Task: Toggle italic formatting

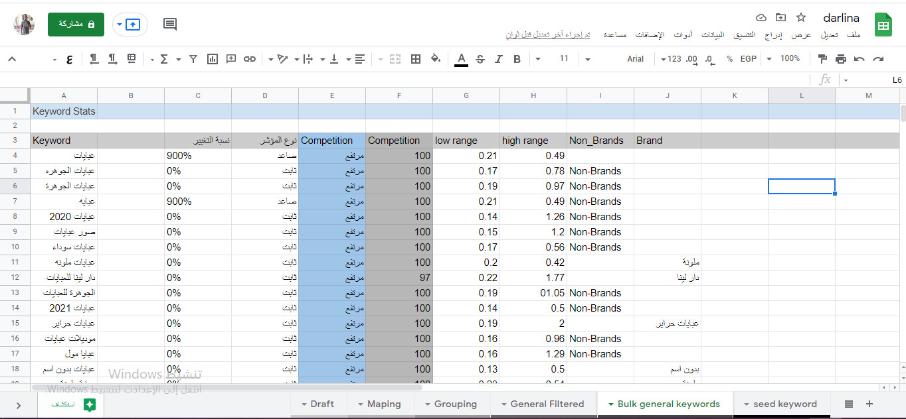Action: coord(499,58)
